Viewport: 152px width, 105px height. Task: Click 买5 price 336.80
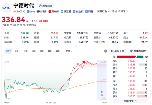click(132, 96)
